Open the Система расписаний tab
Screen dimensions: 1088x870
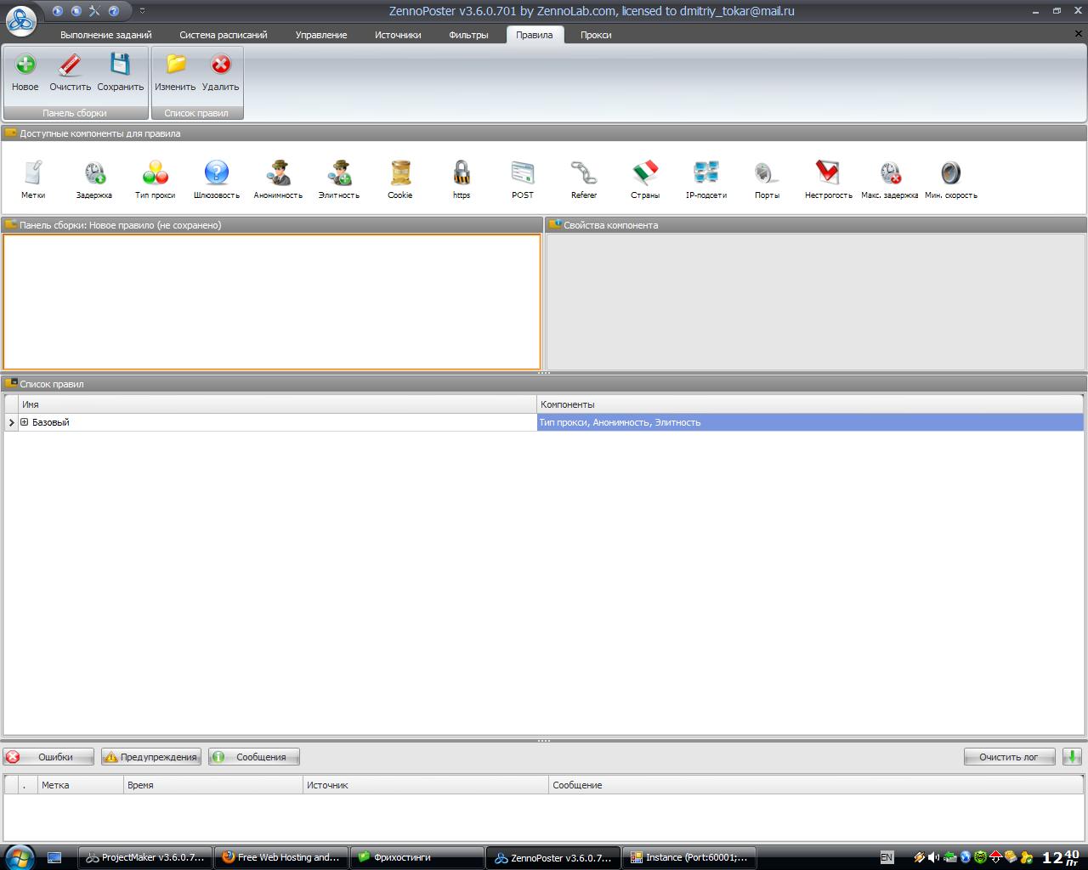pyautogui.click(x=224, y=35)
